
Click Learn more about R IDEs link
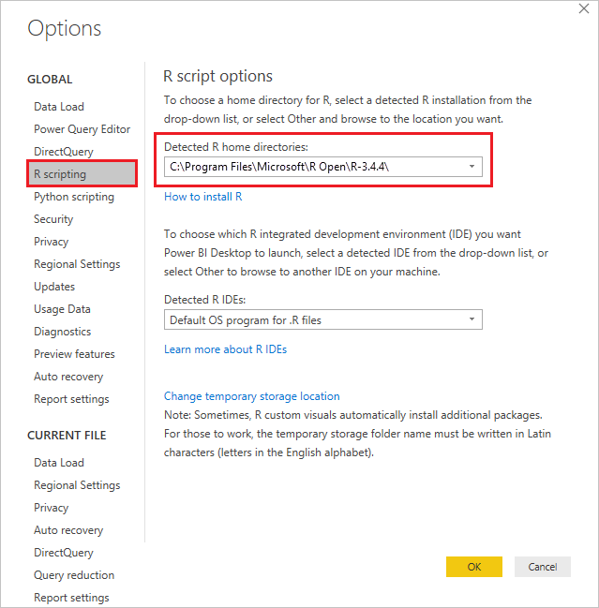point(225,349)
